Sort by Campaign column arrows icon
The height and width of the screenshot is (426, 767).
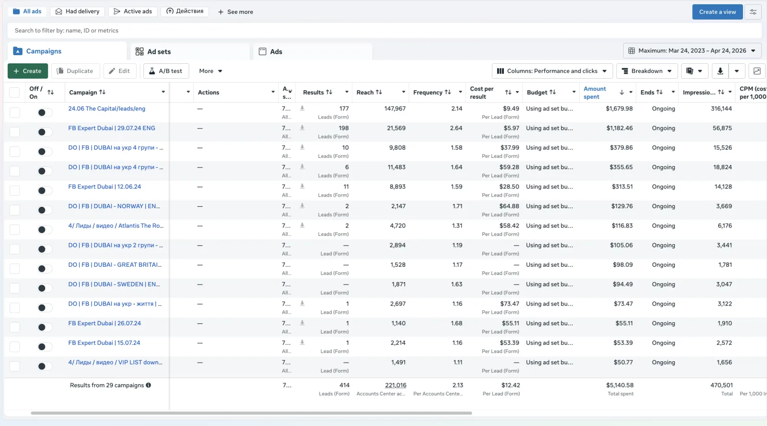[102, 92]
